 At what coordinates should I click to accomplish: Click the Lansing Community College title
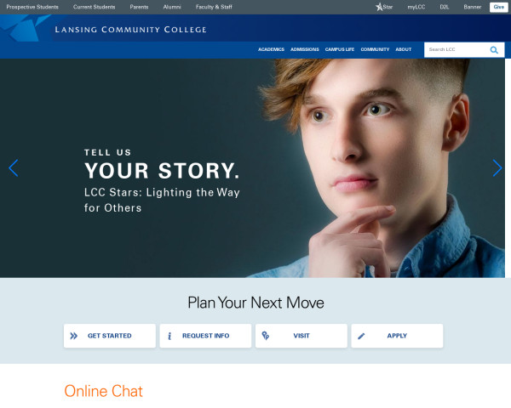(x=130, y=30)
